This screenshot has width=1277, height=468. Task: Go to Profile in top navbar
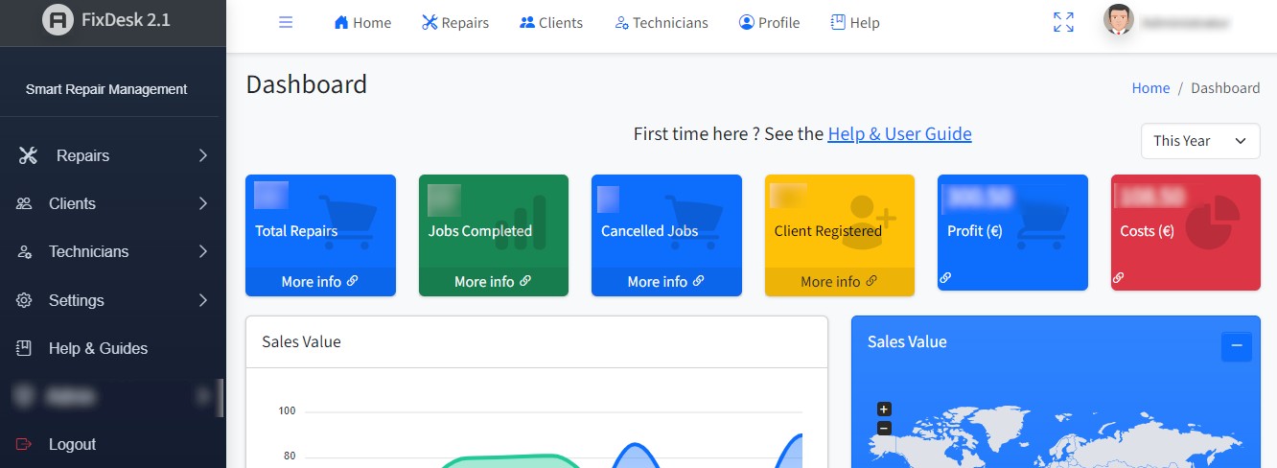point(769,23)
